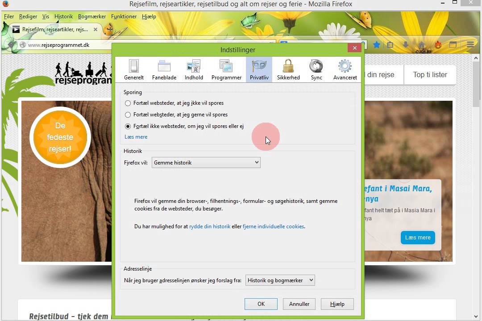
Task: Click the rejseprogrammet logo
Action: [83, 73]
